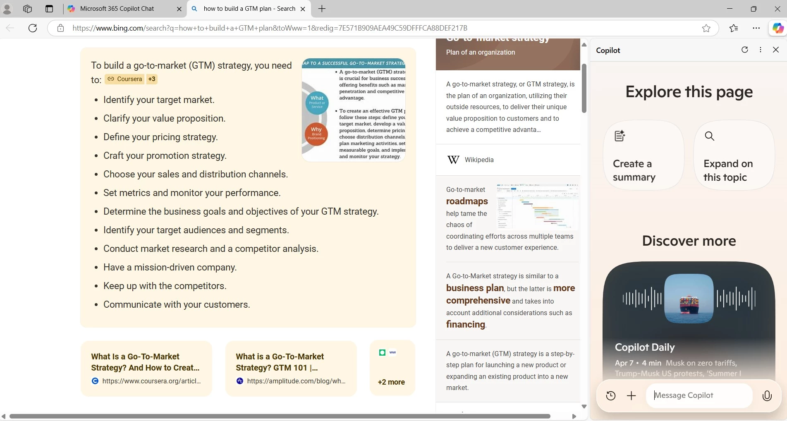
Task: Click the Wikipedia W logo icon
Action: point(453,160)
